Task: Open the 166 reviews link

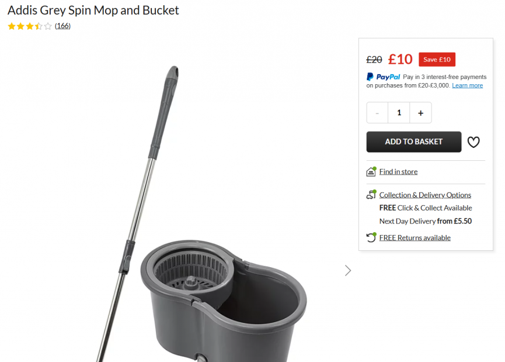Action: 62,26
